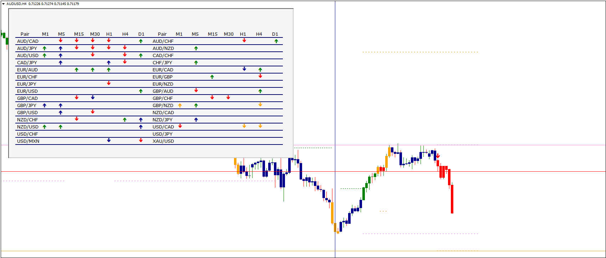
Task: Click the red sell arrow above the candles
Action: 438,156
